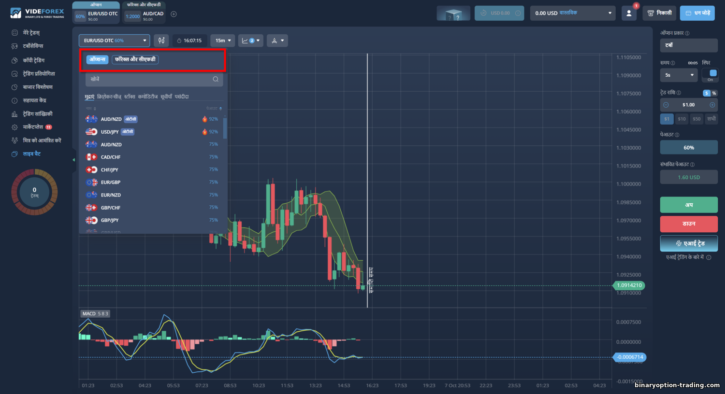The image size is (725, 394).
Task: Switch to Forex and CFD tab
Action: point(135,59)
